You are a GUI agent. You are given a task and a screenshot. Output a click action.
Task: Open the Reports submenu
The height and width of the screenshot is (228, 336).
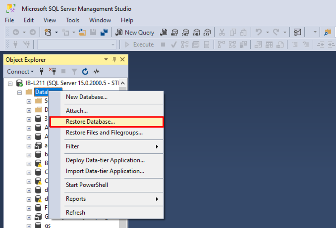(106, 199)
